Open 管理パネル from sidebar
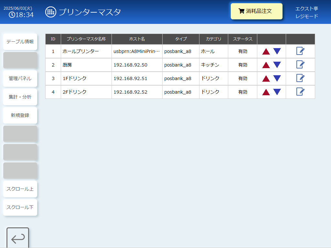The height and width of the screenshot is (248, 331). tap(20, 78)
